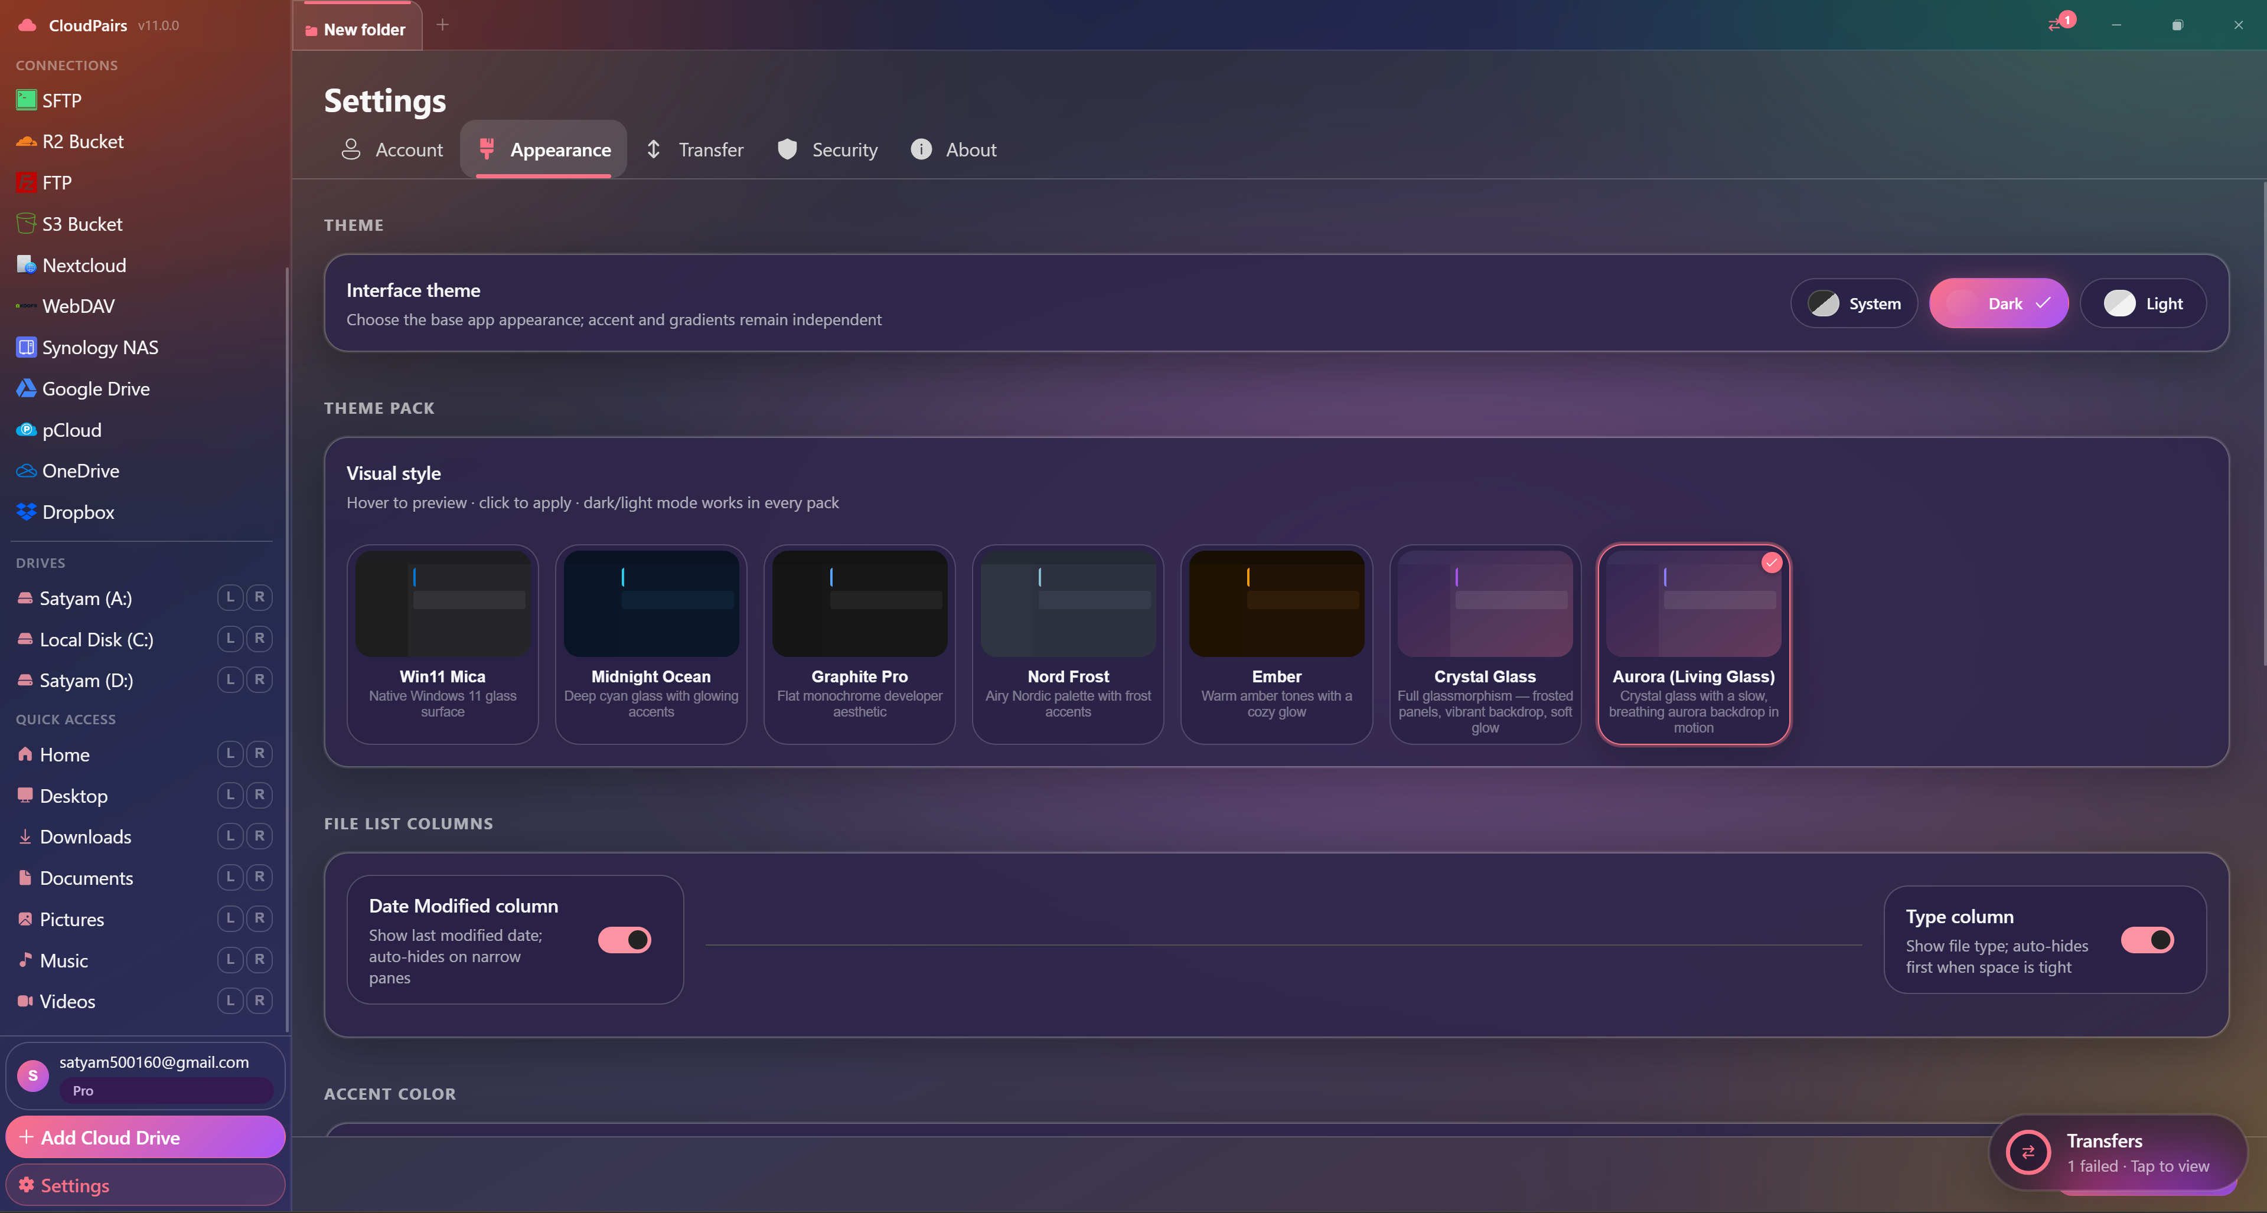
Task: Click the CloudPairs cloud logo
Action: coord(27,25)
